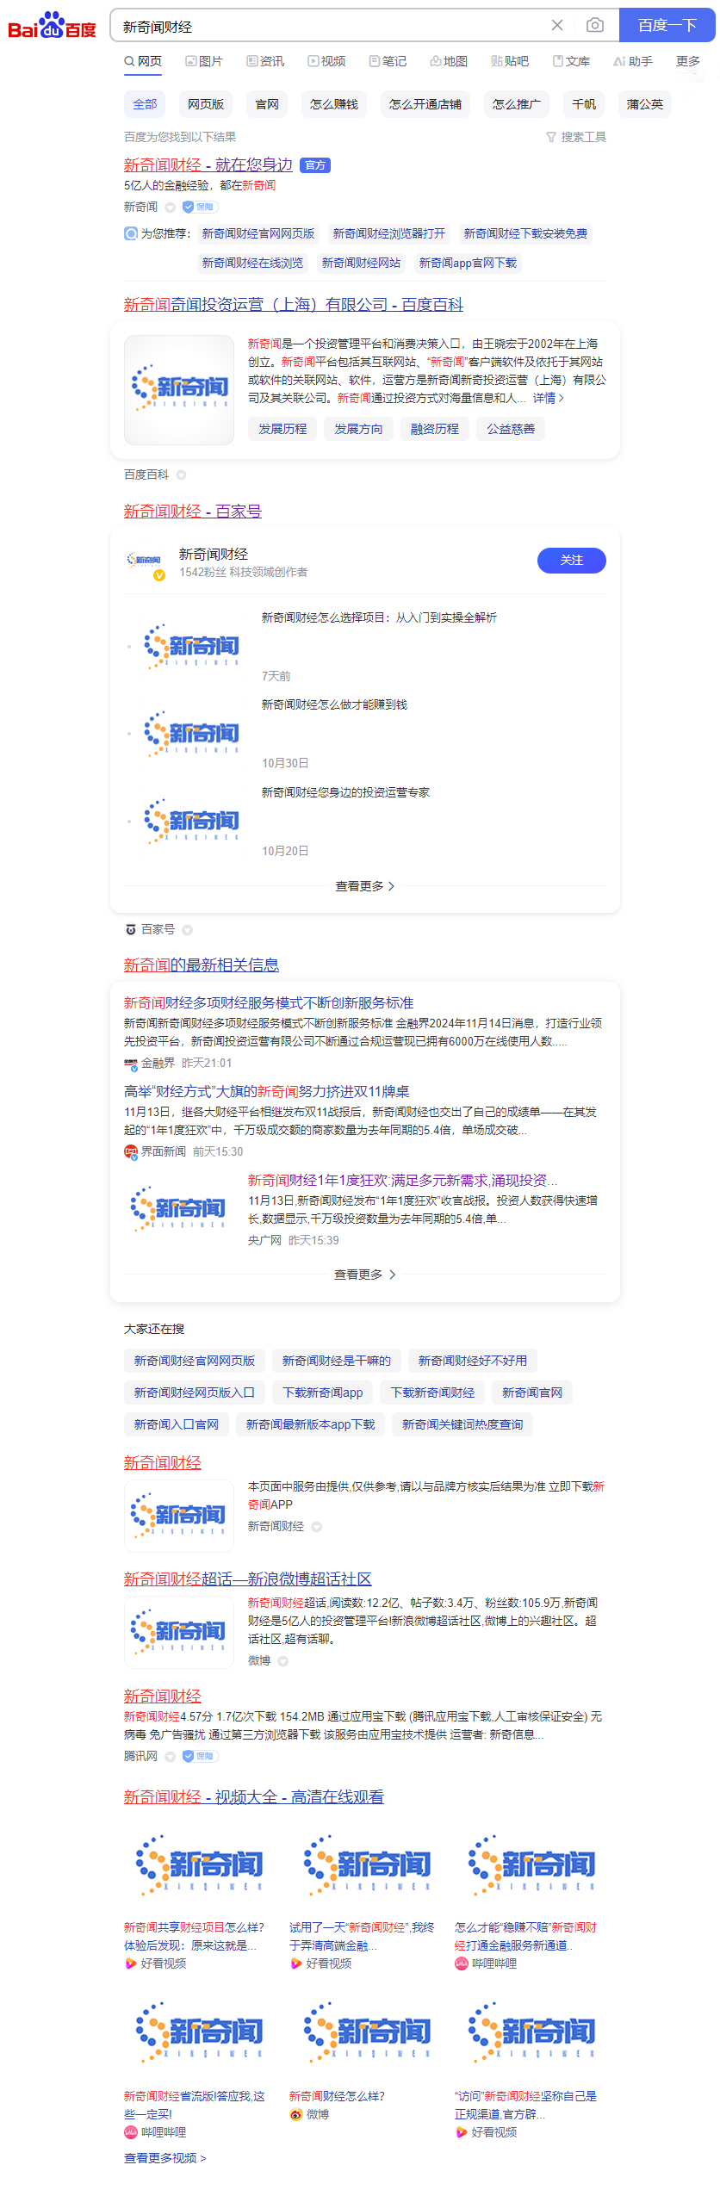Click suggestion 新奇闻财经下载安装免费
Image resolution: width=720 pixels, height=2196 pixels.
525,233
